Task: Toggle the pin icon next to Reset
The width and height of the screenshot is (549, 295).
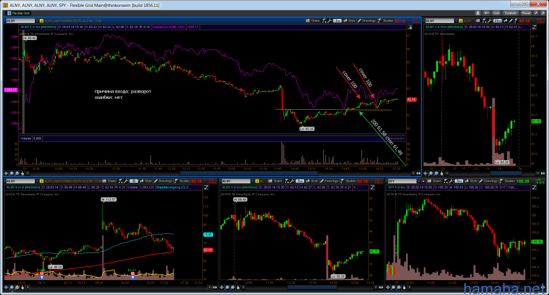Action: point(536,13)
